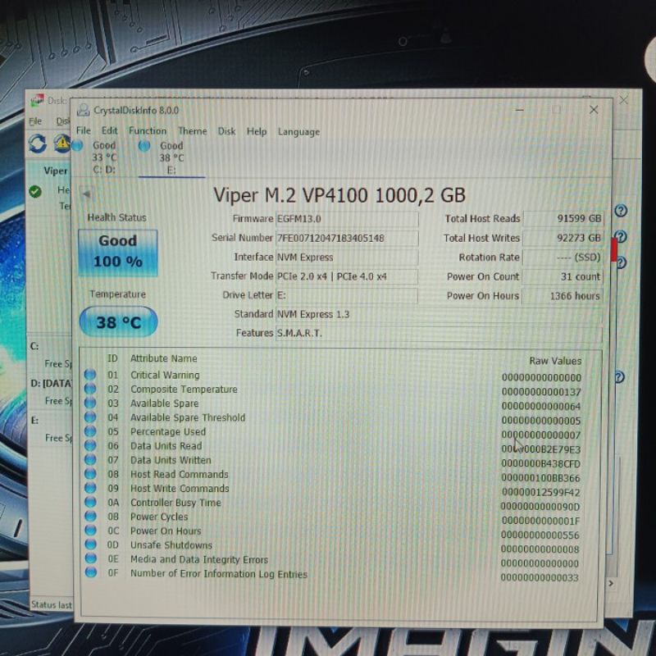656x656 pixels.
Task: Select the E: disk at 38 °C
Action: tap(170, 157)
